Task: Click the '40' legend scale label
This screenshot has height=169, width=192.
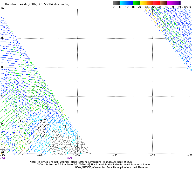Action: point(167,7)
